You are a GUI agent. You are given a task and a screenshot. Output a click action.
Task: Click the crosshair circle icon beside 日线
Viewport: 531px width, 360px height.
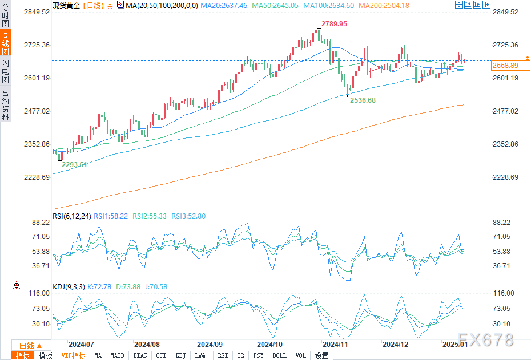110,5
